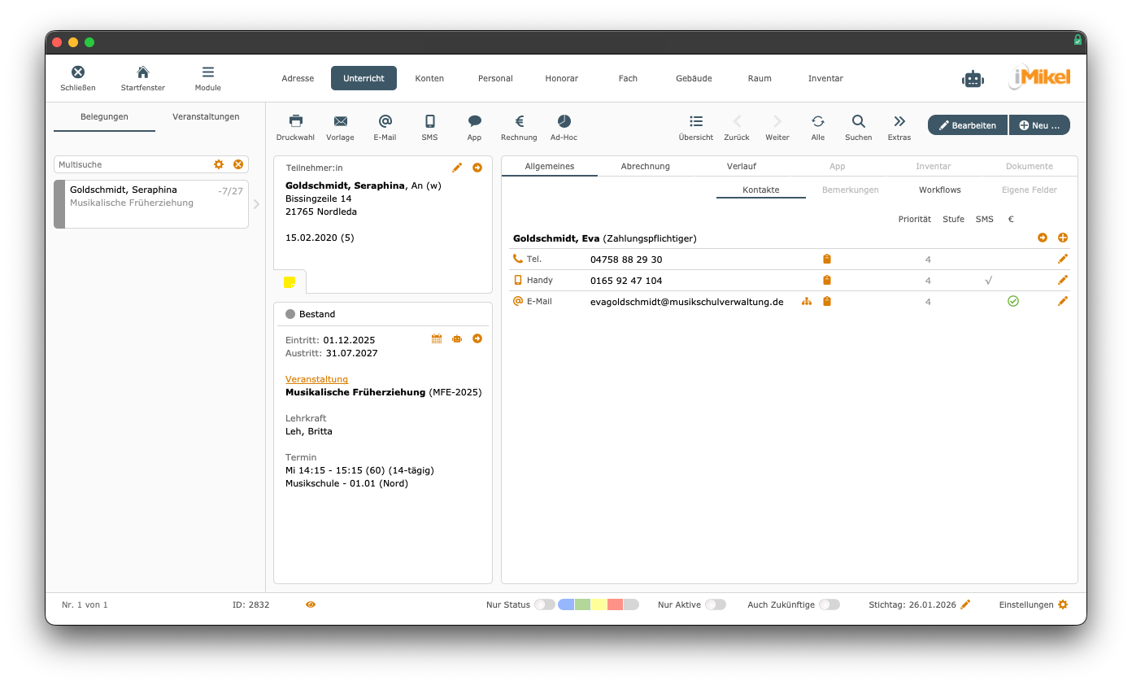Click the Bearbeiten button

click(967, 125)
